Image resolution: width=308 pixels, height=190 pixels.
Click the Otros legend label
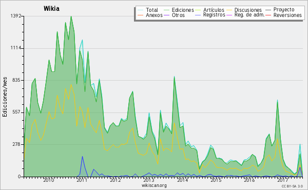click(x=178, y=15)
